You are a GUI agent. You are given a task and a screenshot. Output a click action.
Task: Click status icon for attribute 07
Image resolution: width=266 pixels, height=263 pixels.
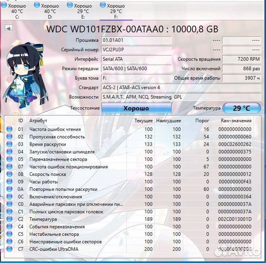point(10,167)
